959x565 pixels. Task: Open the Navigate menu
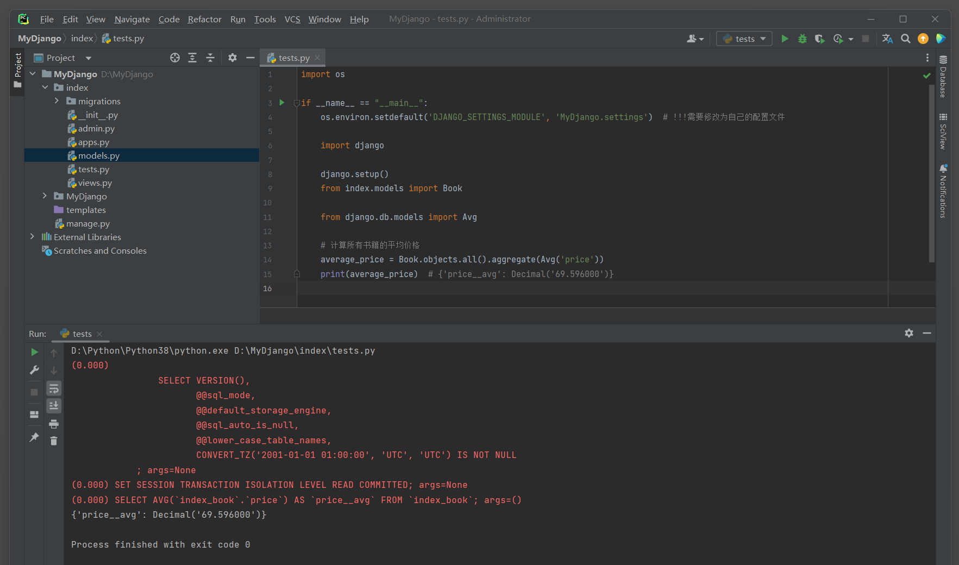[132, 19]
